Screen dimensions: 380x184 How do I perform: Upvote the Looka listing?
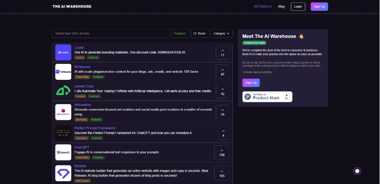[223, 52]
